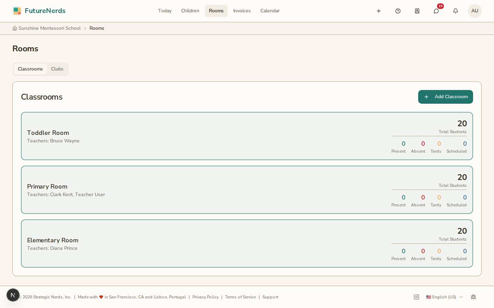Click the plus icon in the top bar
Image resolution: width=494 pixels, height=308 pixels.
point(379,11)
